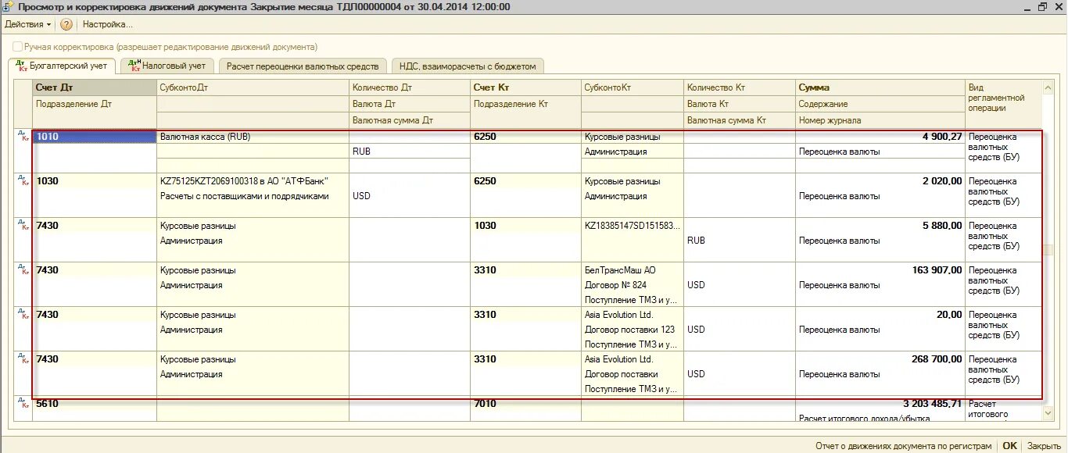Viewport: 1068px width, 453px height.
Task: Open НДС, взаиморасчеты с бюджетом tab
Action: pos(468,66)
